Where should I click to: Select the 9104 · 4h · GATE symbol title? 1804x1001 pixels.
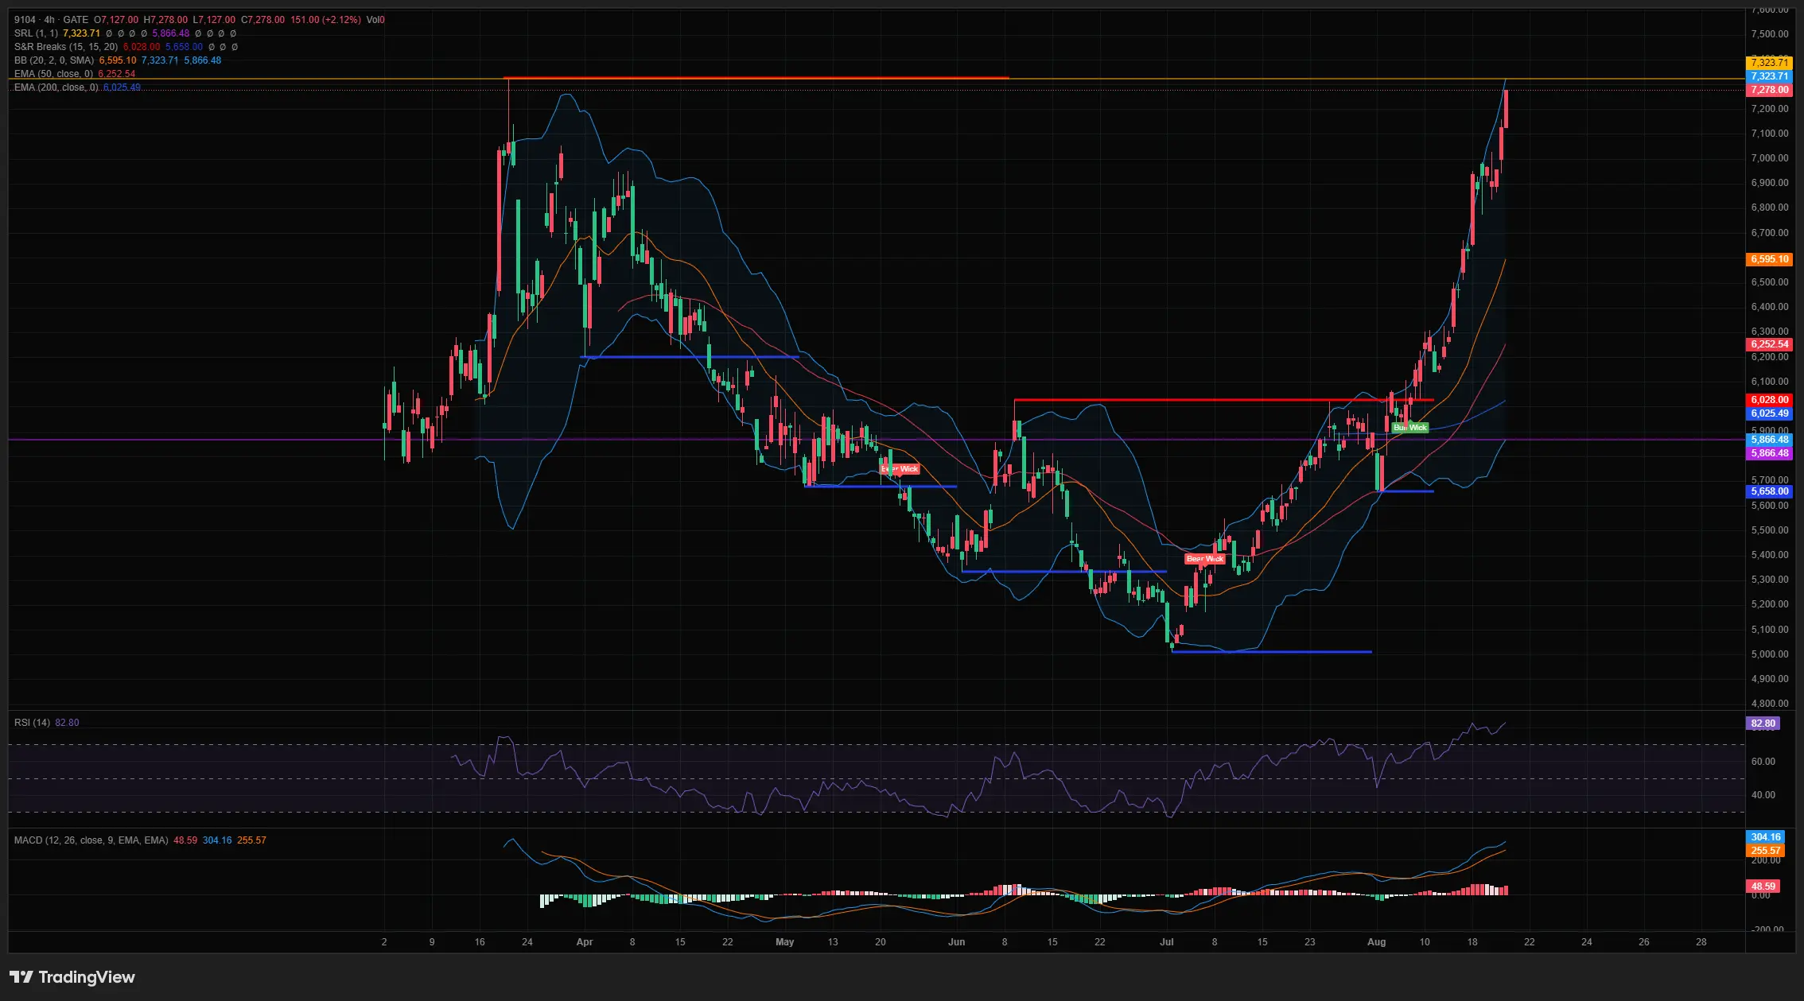point(51,20)
